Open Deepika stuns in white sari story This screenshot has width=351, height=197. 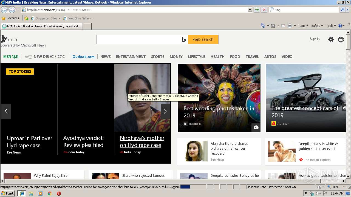305,152
